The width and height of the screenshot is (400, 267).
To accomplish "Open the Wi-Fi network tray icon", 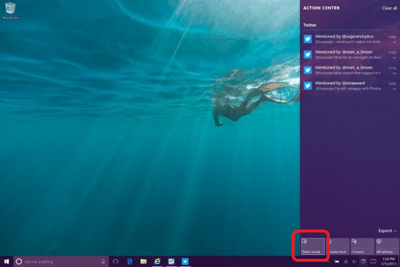I will [346, 262].
